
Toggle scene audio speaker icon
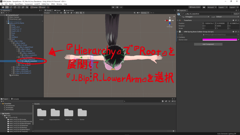click(x=68, y=13)
